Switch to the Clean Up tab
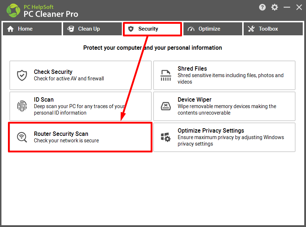 click(92, 29)
